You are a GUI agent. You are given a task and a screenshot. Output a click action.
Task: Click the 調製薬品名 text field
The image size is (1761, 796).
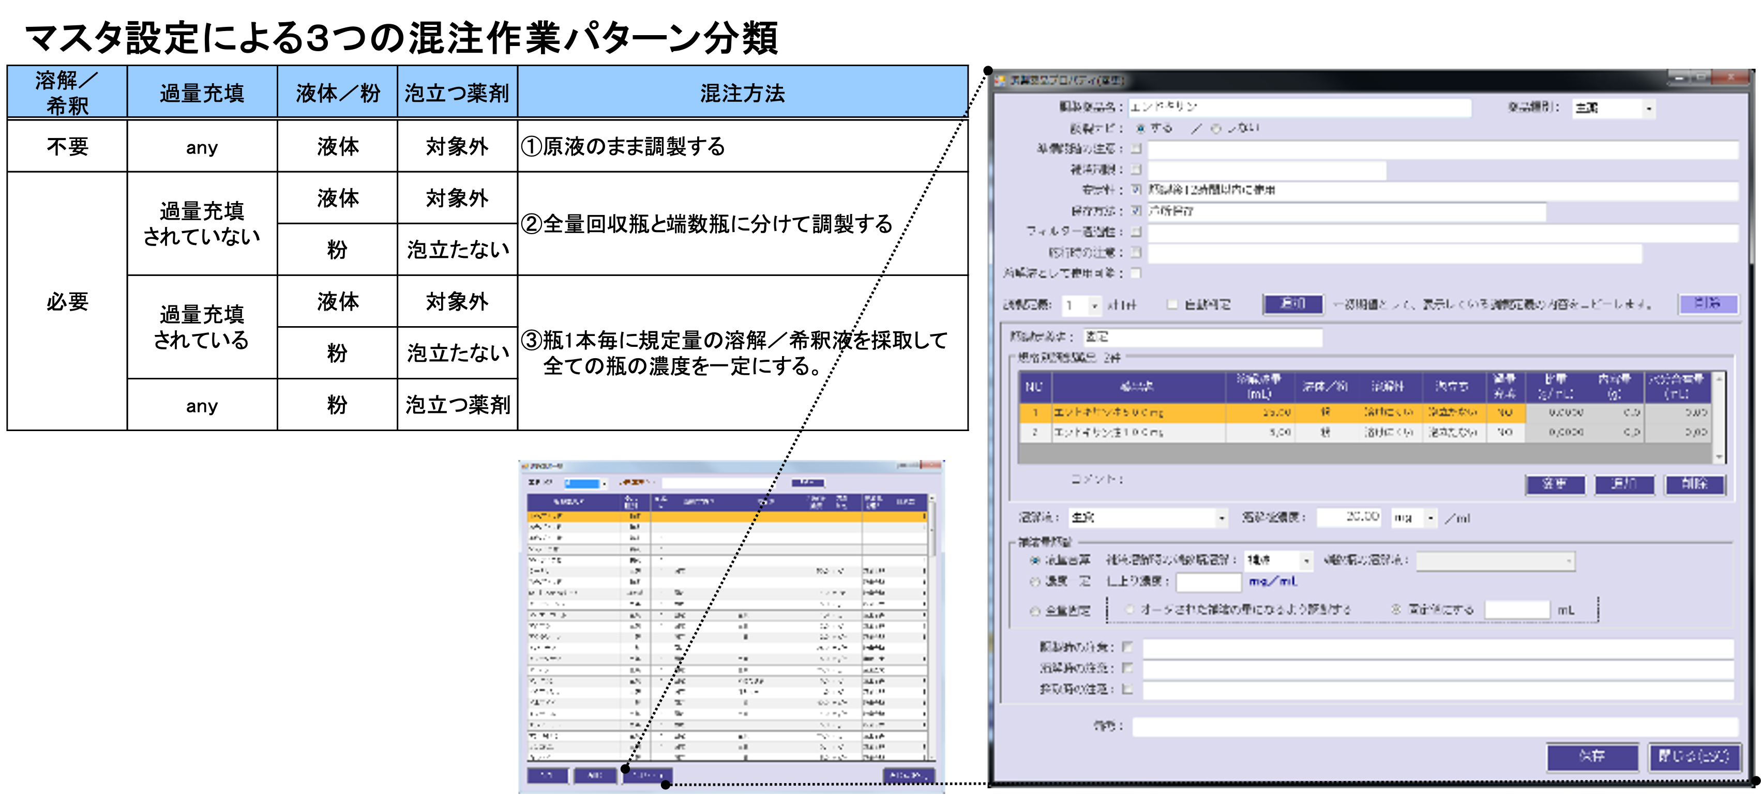pyautogui.click(x=1299, y=108)
